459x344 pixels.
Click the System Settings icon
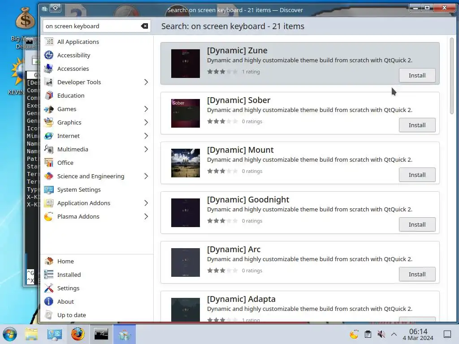click(49, 190)
